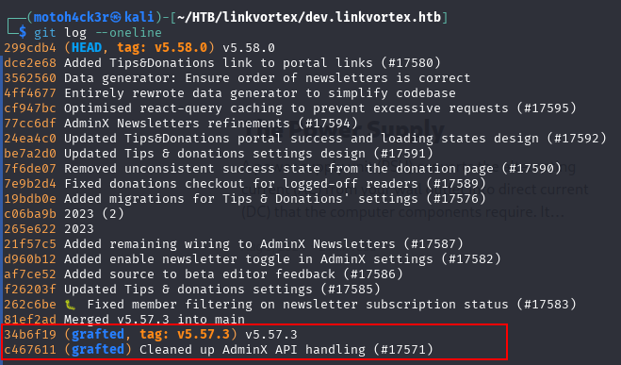Select commit hash 265e622
The height and width of the screenshot is (365, 621).
coord(30,228)
